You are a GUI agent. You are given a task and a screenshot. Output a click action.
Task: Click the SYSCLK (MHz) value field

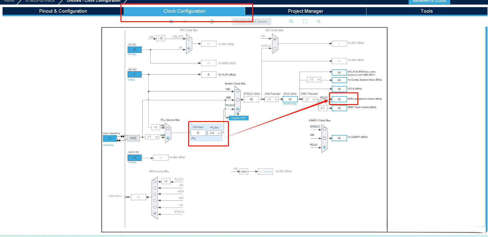coord(251,99)
